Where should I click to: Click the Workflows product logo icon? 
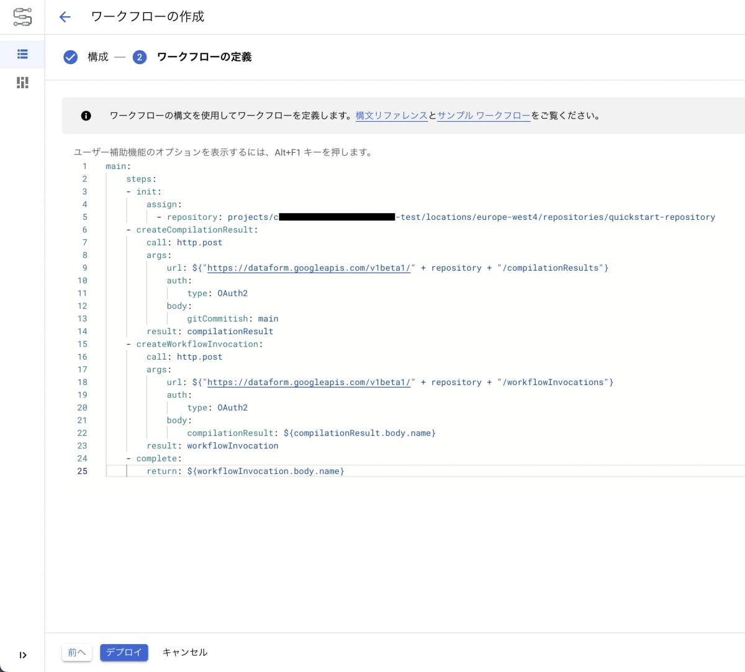(x=22, y=17)
